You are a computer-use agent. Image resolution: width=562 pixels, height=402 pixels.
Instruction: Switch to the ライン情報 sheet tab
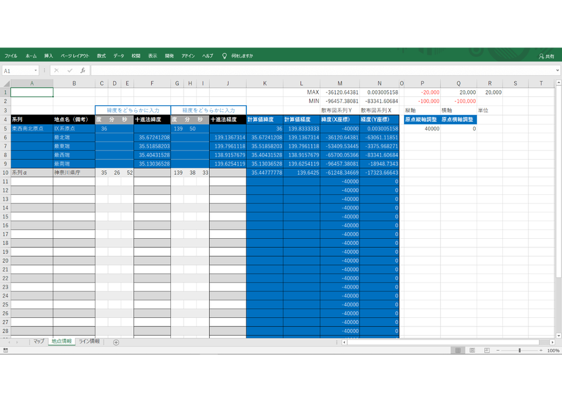click(89, 342)
